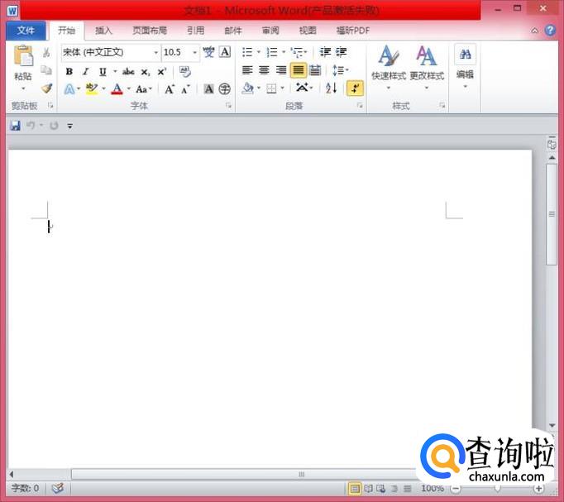Viewport: 564px width, 502px height.
Task: Click Center alignment button
Action: coord(264,70)
